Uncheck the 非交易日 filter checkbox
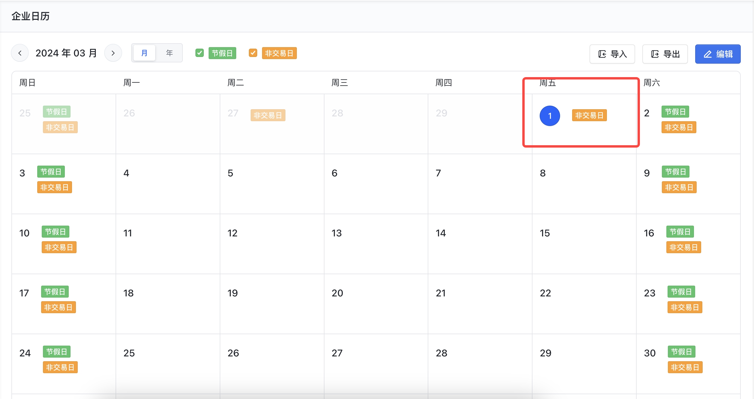The image size is (754, 399). pyautogui.click(x=253, y=53)
